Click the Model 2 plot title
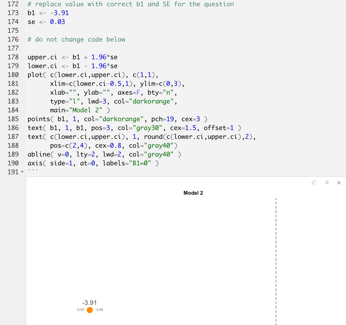The width and height of the screenshot is (346, 325). coord(193,193)
